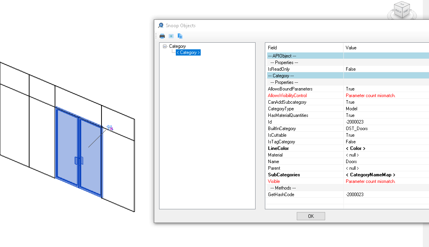Click the Print Preview eye icon
Screen dimensions: 429x247
click(x=171, y=36)
